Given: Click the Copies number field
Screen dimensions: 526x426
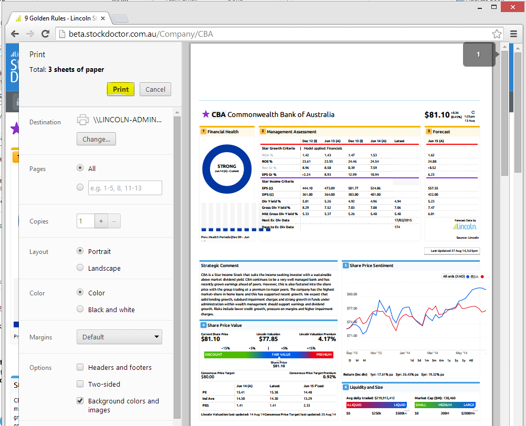Looking at the screenshot, I should [x=86, y=221].
